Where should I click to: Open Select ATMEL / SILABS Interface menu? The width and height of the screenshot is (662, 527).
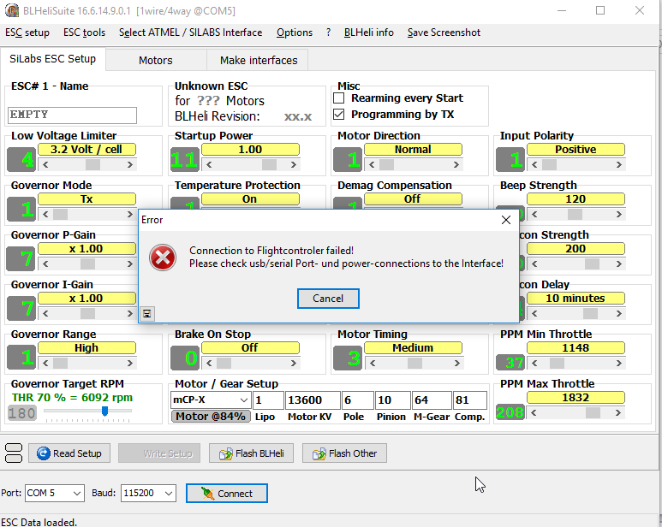(190, 33)
